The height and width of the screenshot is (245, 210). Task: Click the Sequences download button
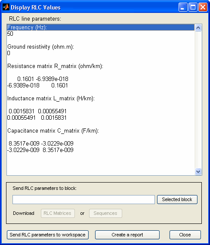tap(105, 213)
